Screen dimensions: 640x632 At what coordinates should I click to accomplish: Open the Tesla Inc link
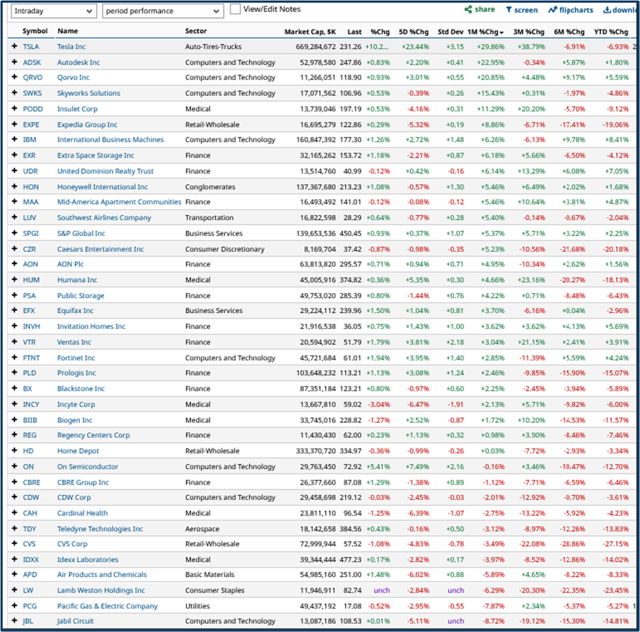pos(71,47)
